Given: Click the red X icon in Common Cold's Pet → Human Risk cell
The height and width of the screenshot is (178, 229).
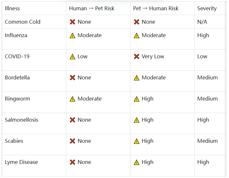Looking at the screenshot, I should pyautogui.click(x=137, y=22).
